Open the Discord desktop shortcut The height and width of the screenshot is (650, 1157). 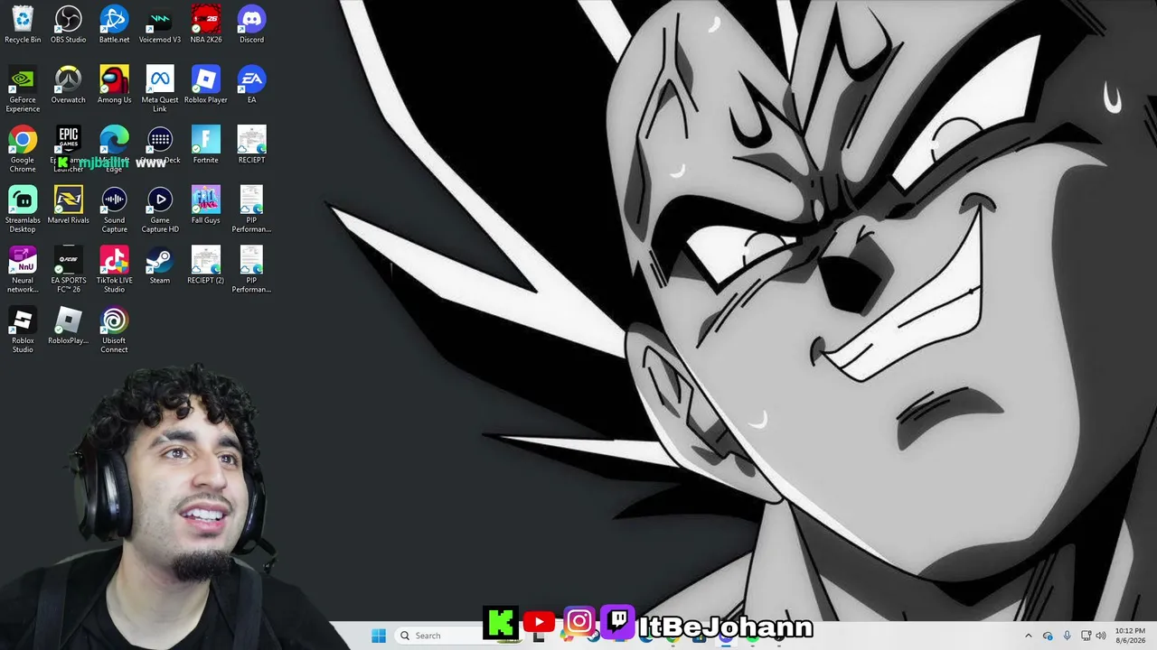[251, 24]
